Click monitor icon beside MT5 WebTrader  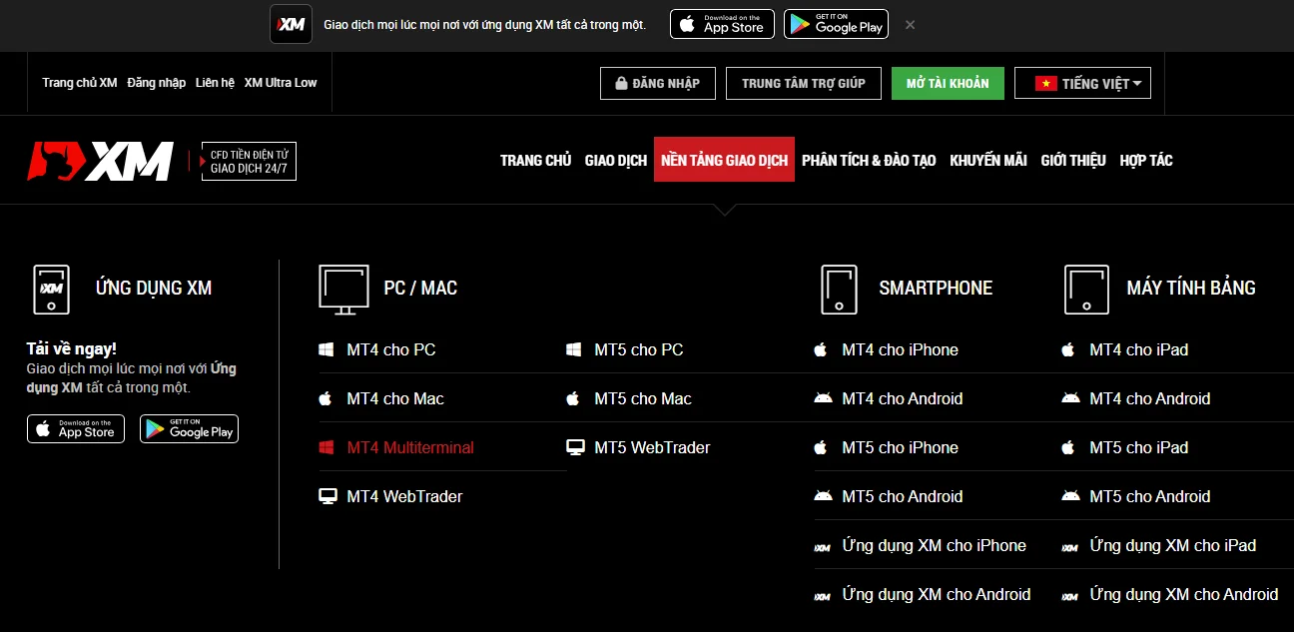click(x=575, y=447)
